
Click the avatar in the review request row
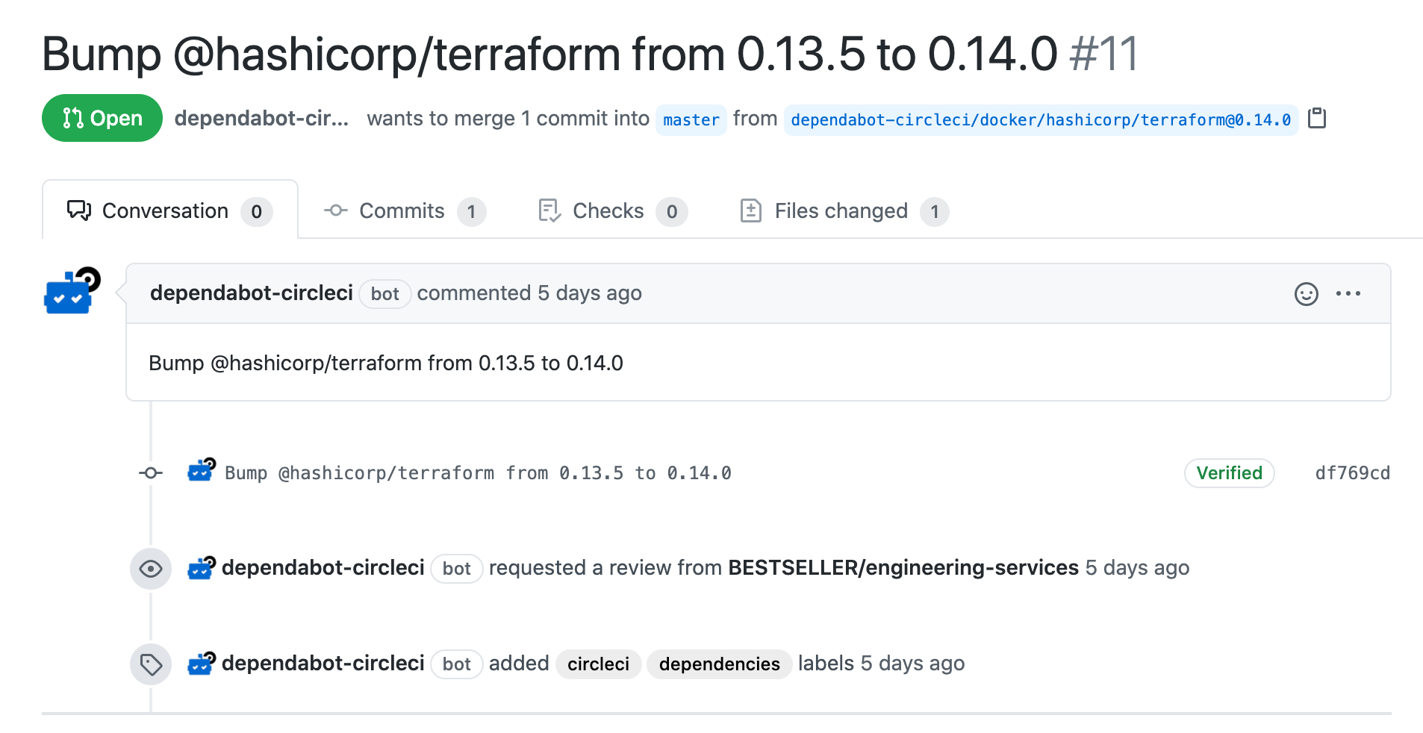coord(201,567)
